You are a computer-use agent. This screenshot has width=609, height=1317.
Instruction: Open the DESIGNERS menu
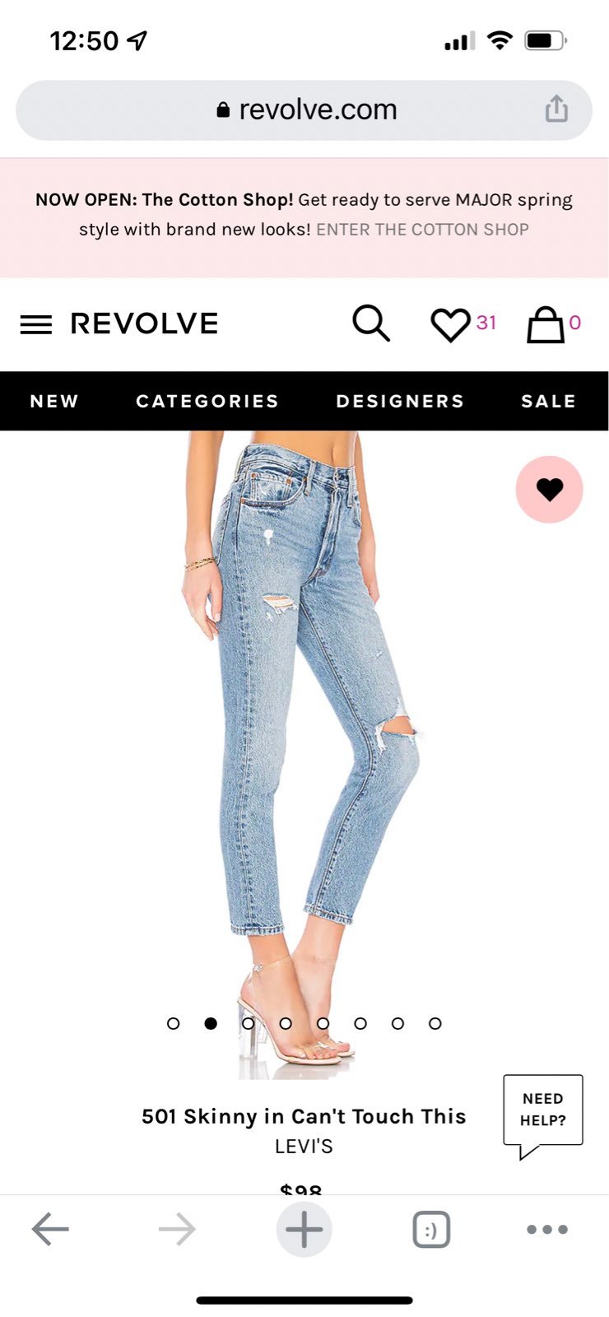(x=400, y=401)
